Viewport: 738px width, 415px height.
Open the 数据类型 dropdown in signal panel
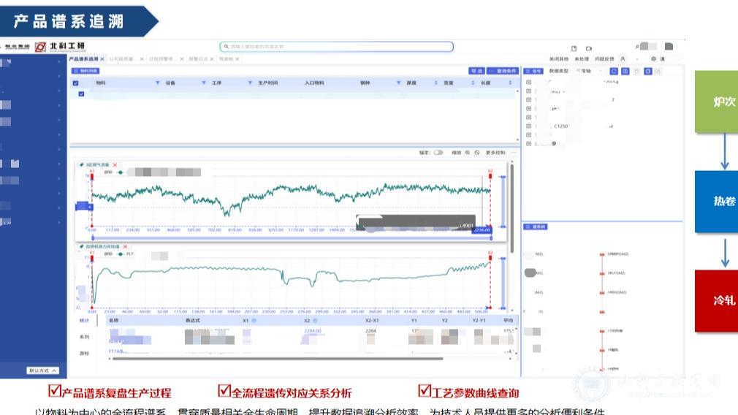coord(589,71)
